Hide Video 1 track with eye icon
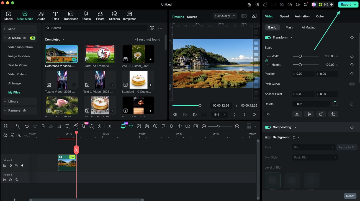360x201 pixels. tap(23, 166)
